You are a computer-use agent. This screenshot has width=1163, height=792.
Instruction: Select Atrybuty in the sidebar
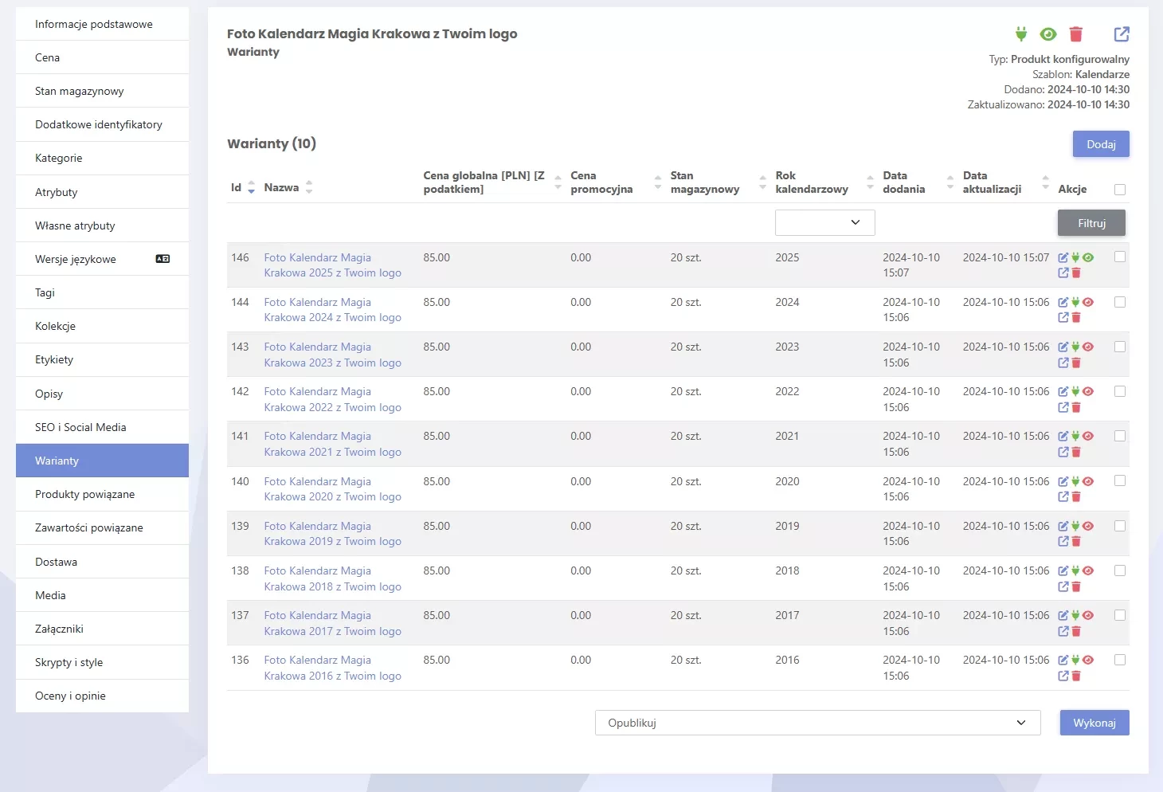[102, 192]
